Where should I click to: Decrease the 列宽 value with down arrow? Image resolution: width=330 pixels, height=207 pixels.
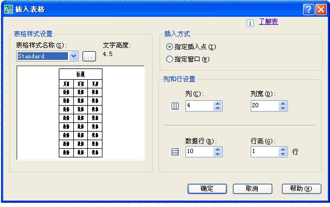[283, 108]
